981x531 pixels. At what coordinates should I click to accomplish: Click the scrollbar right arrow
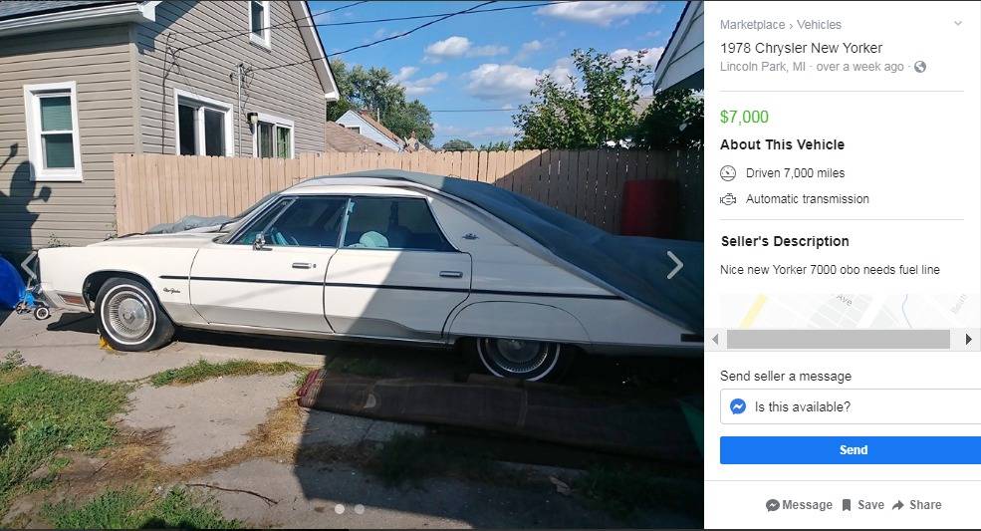[x=968, y=340]
